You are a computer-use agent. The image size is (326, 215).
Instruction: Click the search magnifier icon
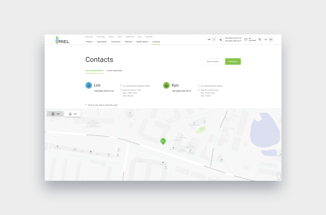pos(260,39)
